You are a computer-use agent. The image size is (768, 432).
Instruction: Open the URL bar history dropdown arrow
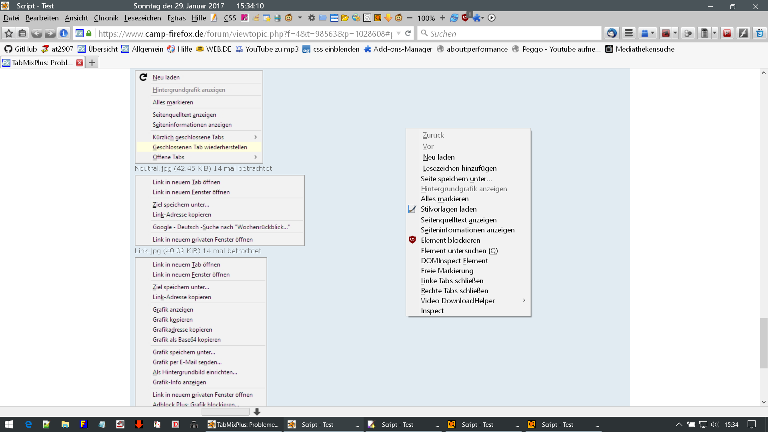pos(398,33)
